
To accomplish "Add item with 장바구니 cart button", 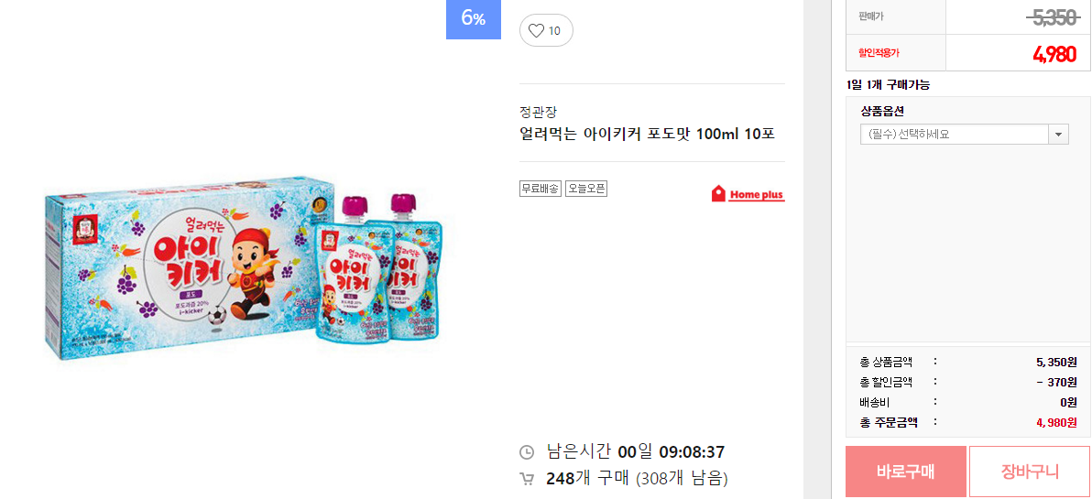I will coord(1030,472).
